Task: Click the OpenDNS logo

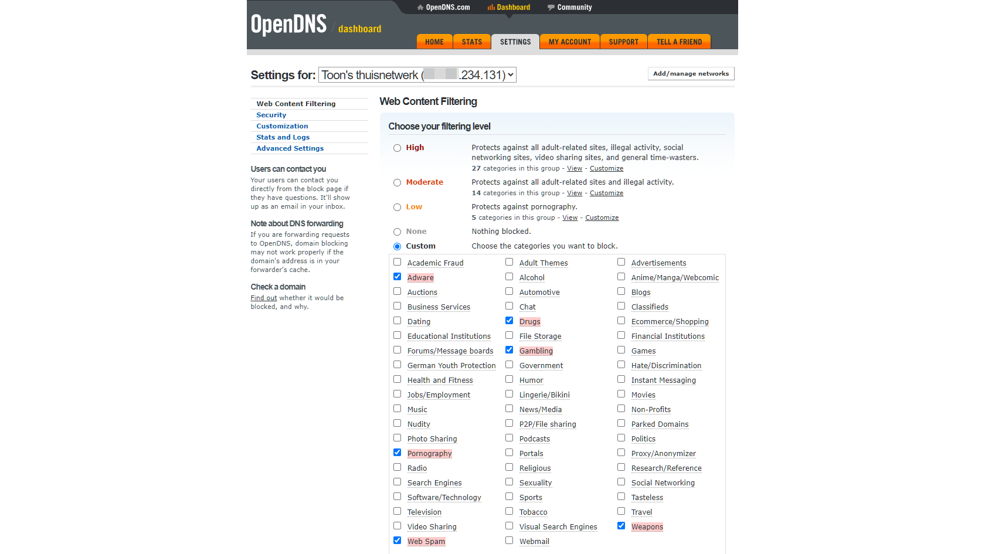Action: pyautogui.click(x=288, y=25)
